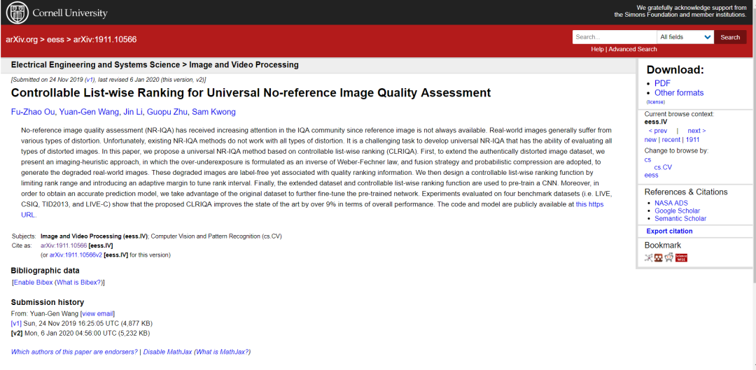Share paper via the Reddit icon
Screen dimensions: 756x370
click(x=668, y=257)
